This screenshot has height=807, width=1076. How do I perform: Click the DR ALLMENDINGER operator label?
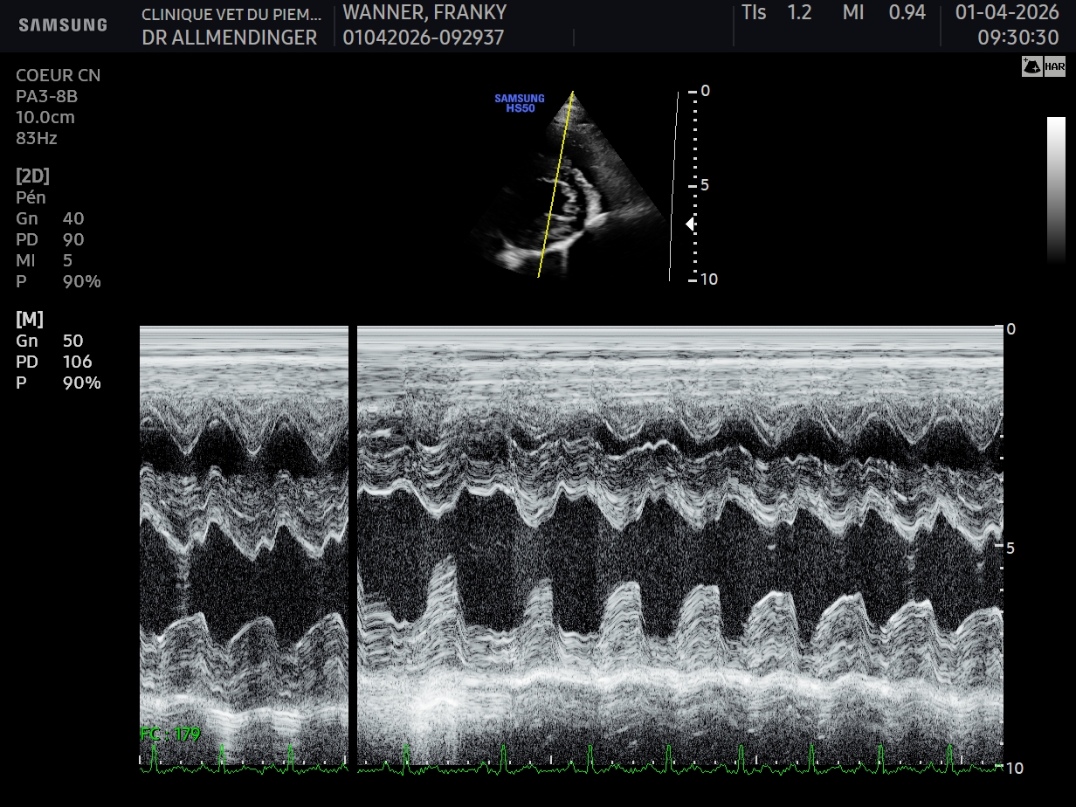click(x=230, y=38)
